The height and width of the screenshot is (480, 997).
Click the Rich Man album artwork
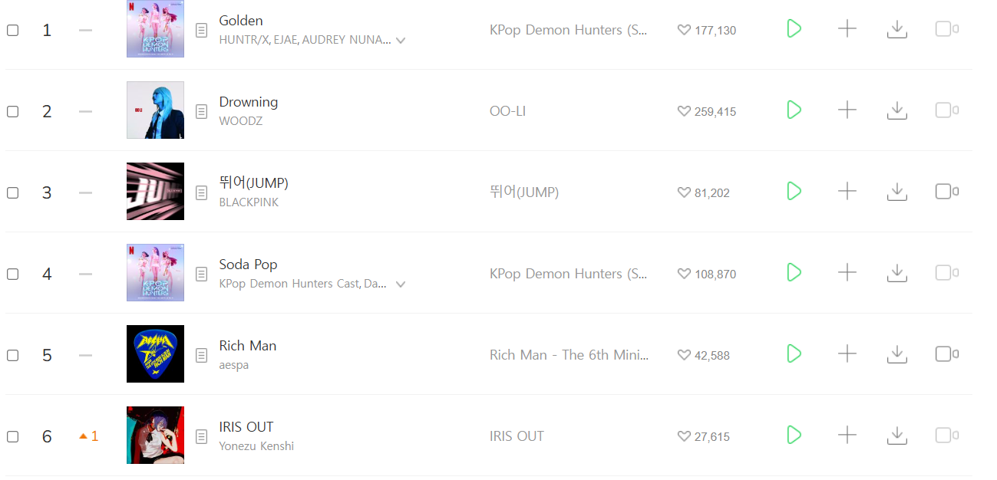click(155, 354)
